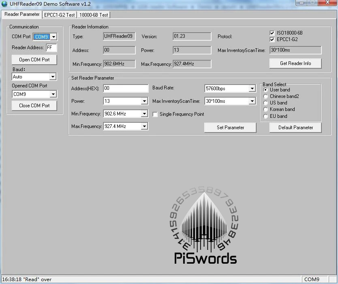Viewport: 338px width, 284px height.
Task: Click the Open COM Port button
Action: (34, 60)
